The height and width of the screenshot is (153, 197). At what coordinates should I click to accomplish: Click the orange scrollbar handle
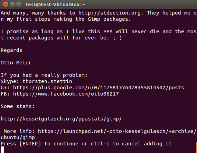click(196, 147)
